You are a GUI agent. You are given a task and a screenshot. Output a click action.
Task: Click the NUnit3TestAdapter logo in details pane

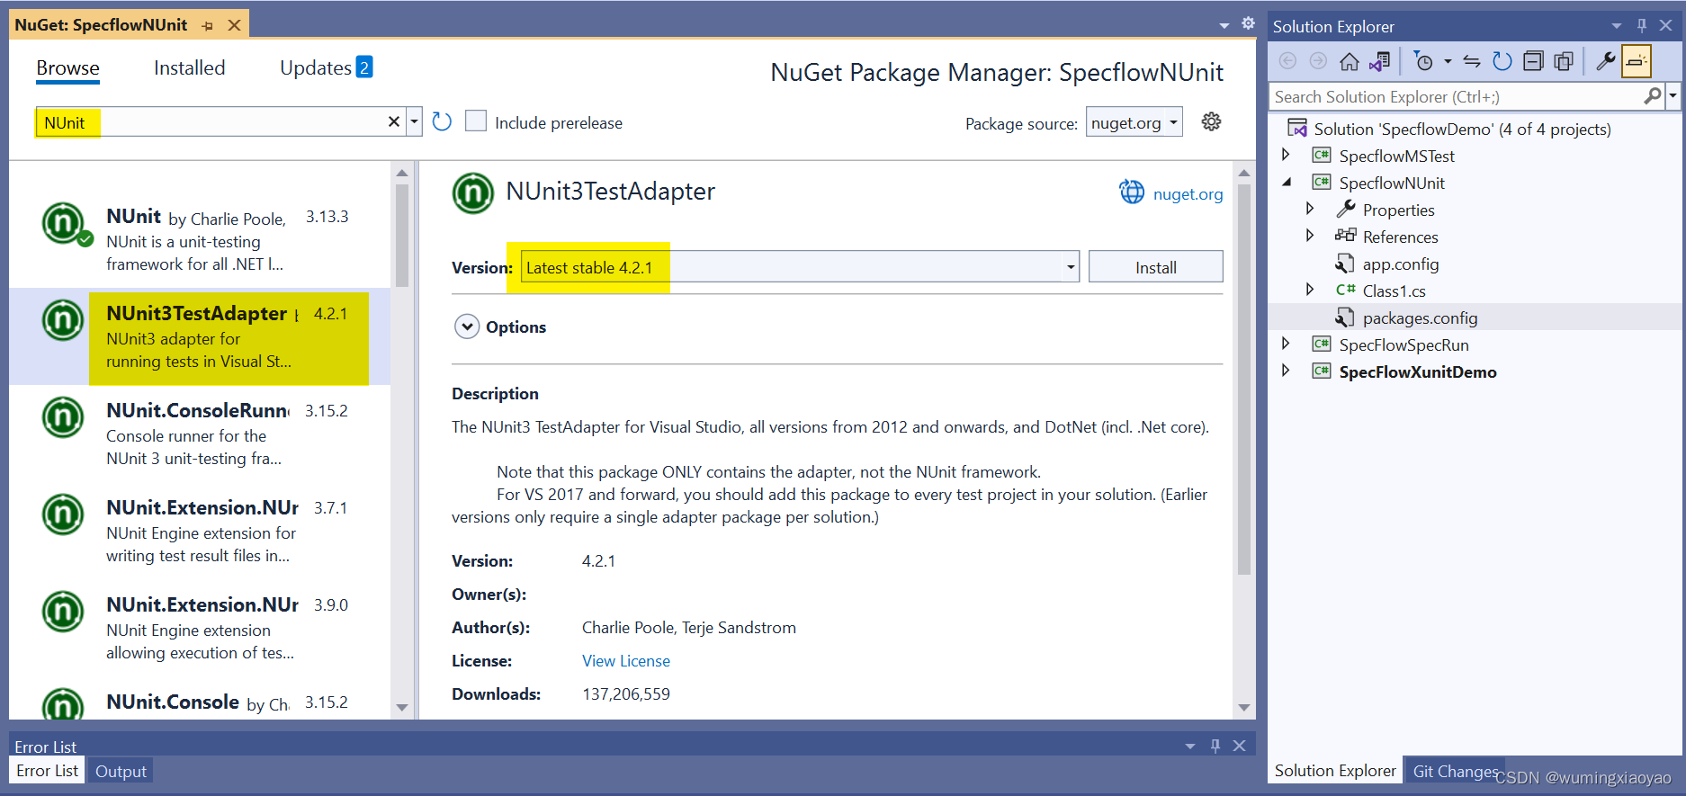pos(473,192)
